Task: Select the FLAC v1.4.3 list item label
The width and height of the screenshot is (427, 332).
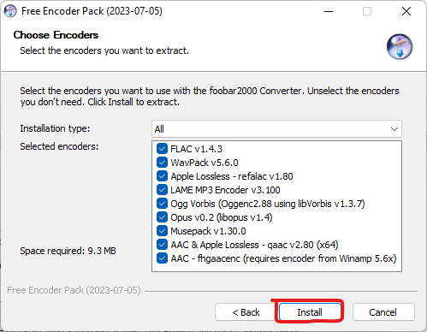Action: (x=196, y=149)
